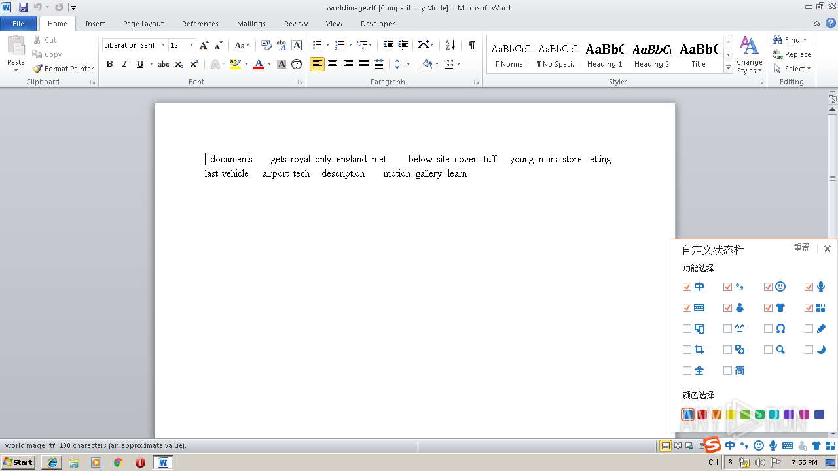
Task: Align text to the right
Action: click(x=348, y=64)
